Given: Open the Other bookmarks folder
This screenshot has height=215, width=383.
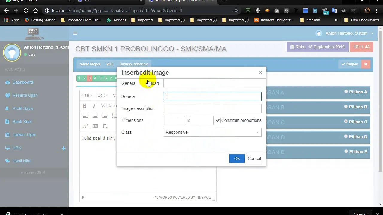Looking at the screenshot, I should 361,20.
